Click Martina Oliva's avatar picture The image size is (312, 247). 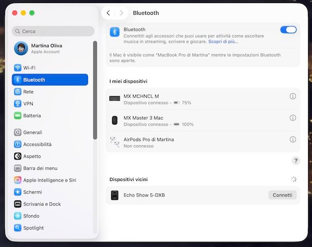[21, 48]
